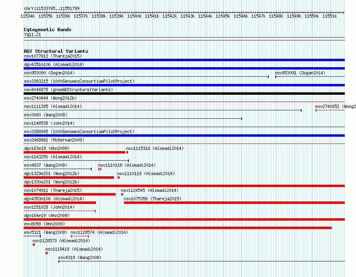Click nsv4046878 (gnomADStructuralVariants) label

[x=68, y=90]
